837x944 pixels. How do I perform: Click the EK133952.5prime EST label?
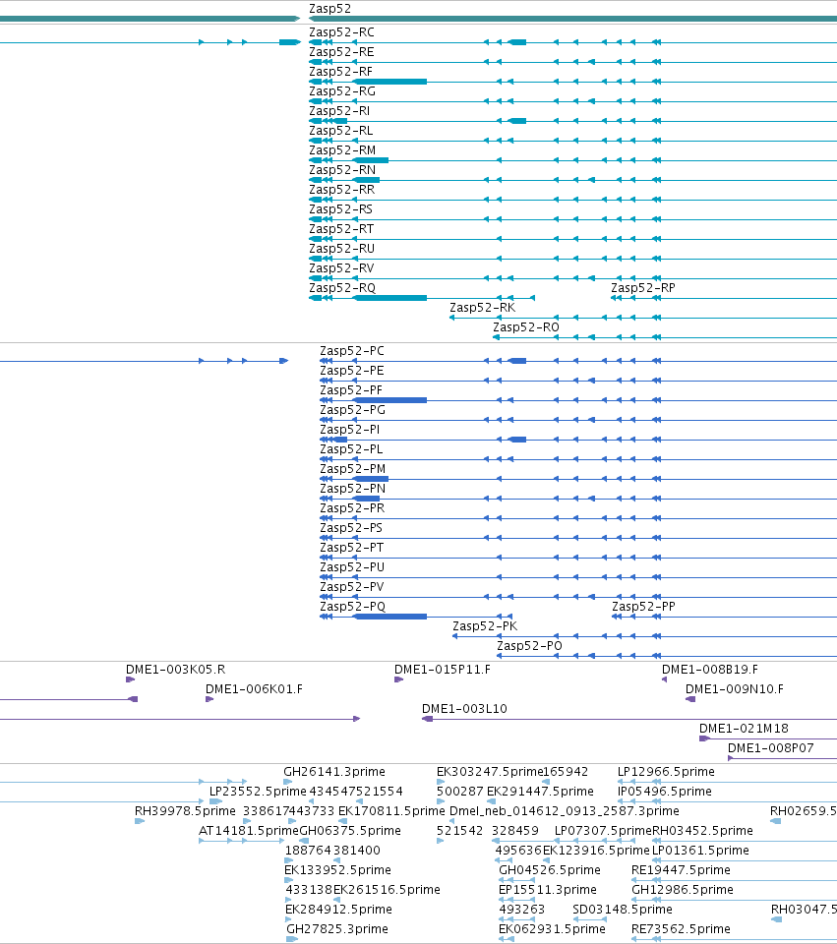pyautogui.click(x=337, y=870)
